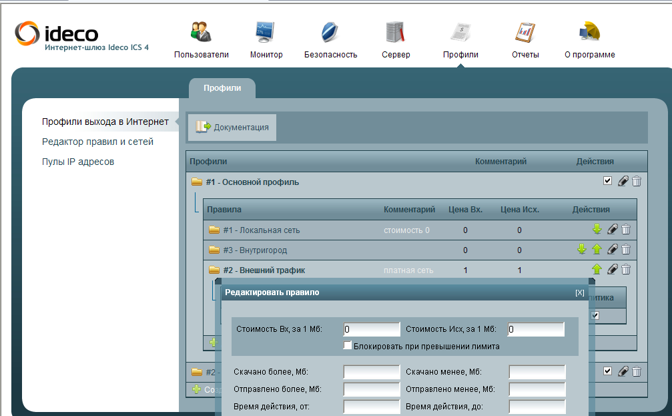The height and width of the screenshot is (416, 672).
Task: Click the стоимость 0 comment text
Action: pos(406,230)
